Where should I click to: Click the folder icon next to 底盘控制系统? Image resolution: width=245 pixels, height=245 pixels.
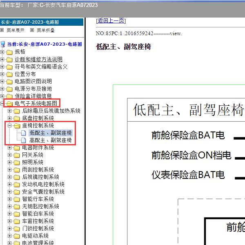[x=17, y=118]
